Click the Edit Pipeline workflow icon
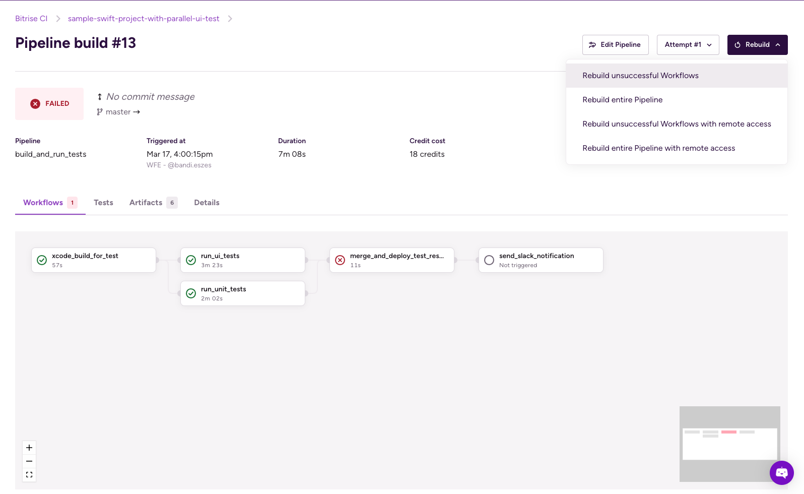The height and width of the screenshot is (494, 804). (x=592, y=45)
